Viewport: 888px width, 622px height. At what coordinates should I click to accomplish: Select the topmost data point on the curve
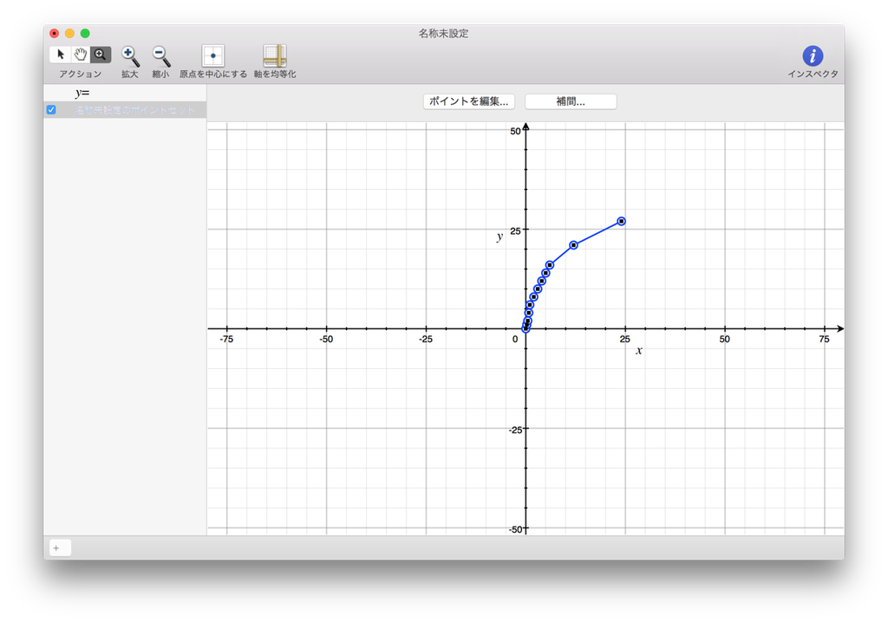[x=621, y=221]
